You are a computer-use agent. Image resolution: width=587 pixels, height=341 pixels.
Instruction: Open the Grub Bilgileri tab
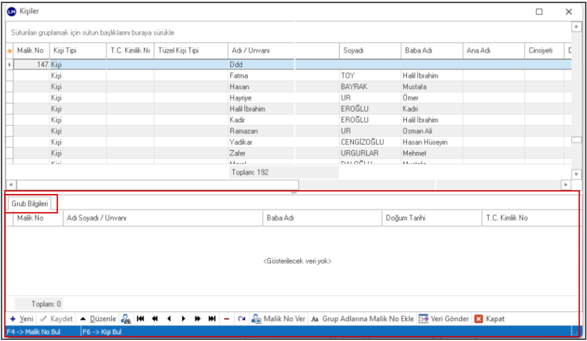pos(31,204)
